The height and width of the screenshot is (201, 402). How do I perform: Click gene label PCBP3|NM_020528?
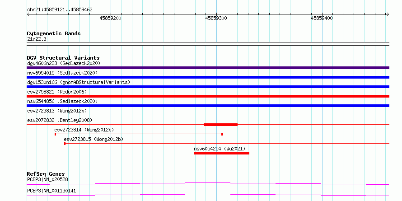point(47,179)
